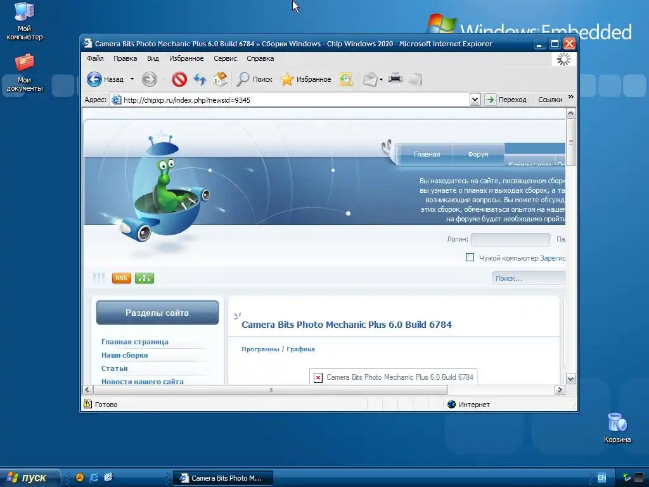Open Главная страница sidebar link

coord(135,342)
